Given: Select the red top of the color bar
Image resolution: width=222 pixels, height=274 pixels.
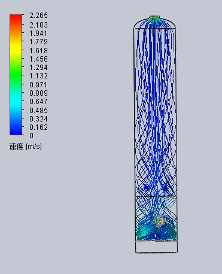Looking at the screenshot, I should click(x=16, y=19).
